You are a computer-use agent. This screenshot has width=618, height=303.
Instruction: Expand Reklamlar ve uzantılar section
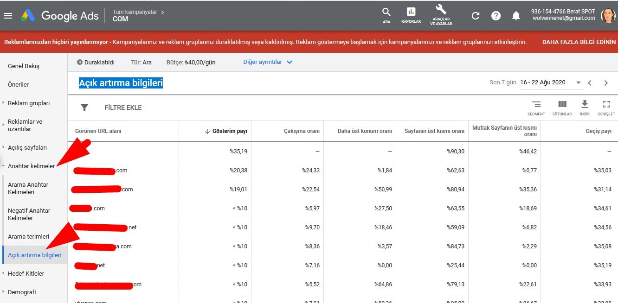[25, 125]
